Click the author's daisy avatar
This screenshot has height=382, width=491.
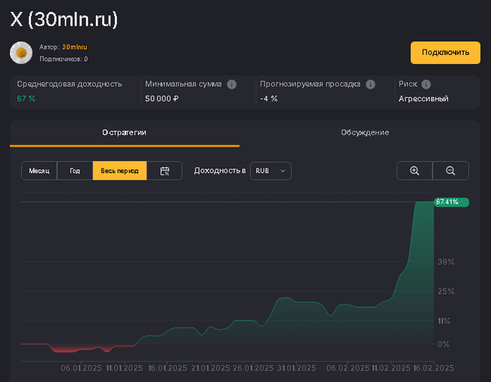[x=21, y=53]
